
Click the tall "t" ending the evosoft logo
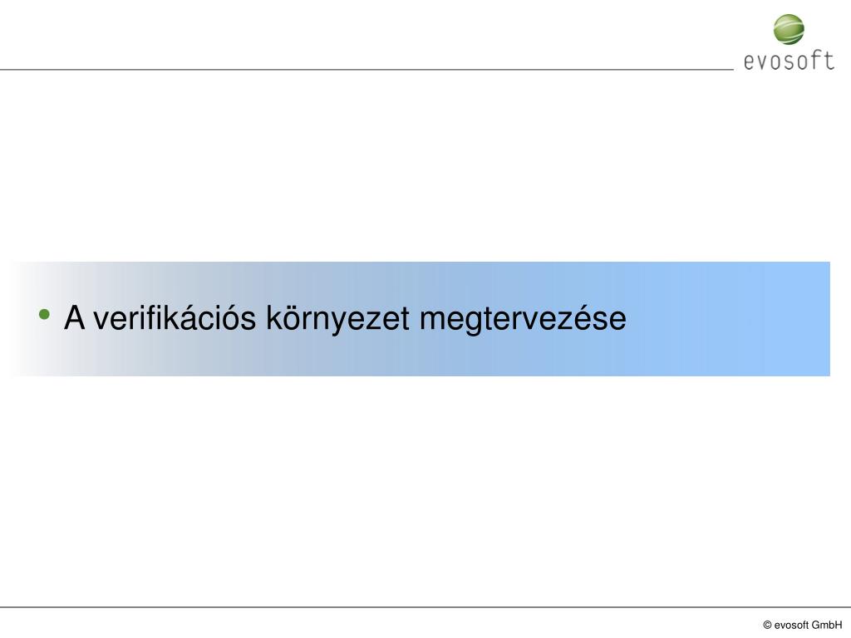coord(829,61)
